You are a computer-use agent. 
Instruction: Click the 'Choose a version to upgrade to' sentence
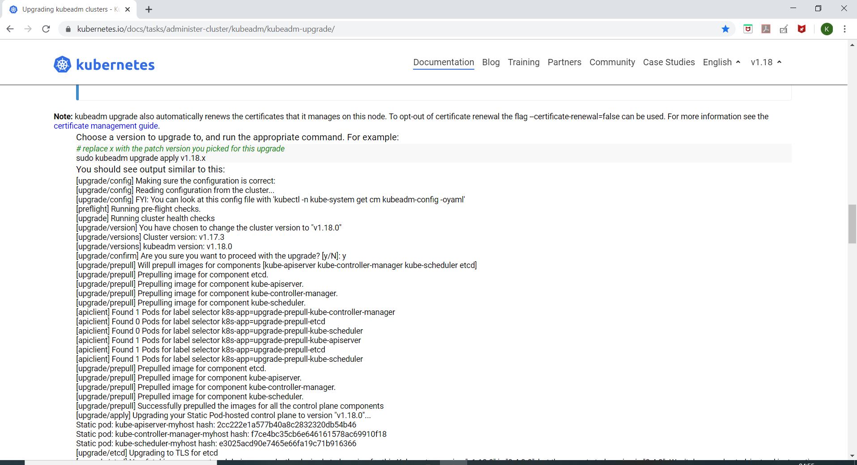[237, 137]
